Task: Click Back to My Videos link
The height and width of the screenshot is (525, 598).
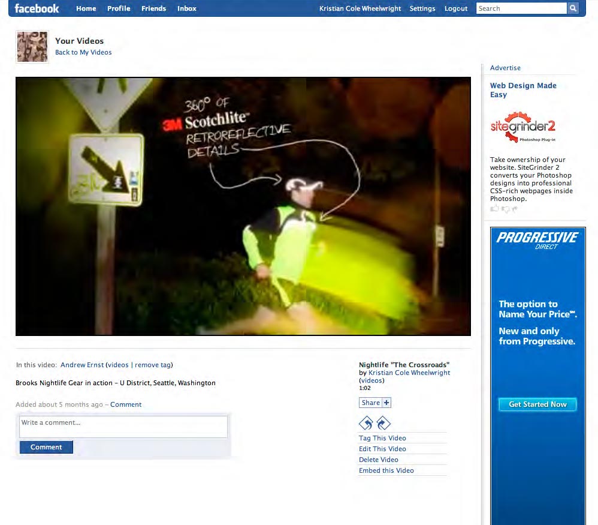Action: point(83,52)
